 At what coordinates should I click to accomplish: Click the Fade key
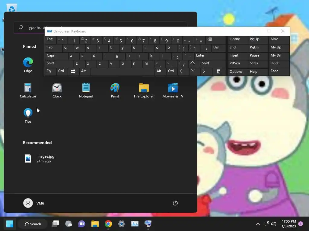279,72
